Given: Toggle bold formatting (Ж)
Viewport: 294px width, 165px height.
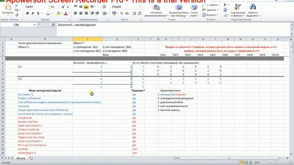Looking at the screenshot, I should tap(28, 13).
